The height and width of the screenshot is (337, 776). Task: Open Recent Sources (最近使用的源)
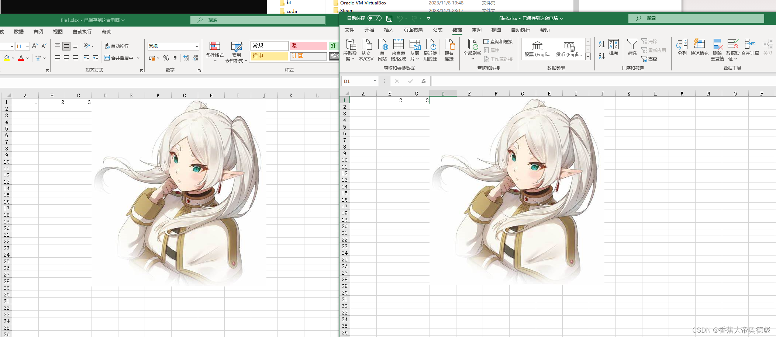430,50
